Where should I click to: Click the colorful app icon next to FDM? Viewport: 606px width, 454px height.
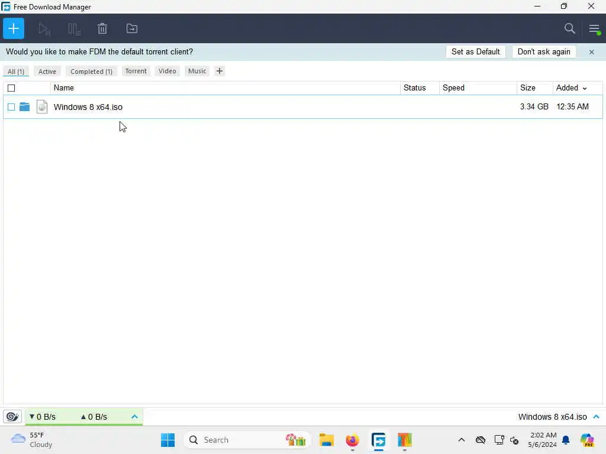(x=405, y=440)
